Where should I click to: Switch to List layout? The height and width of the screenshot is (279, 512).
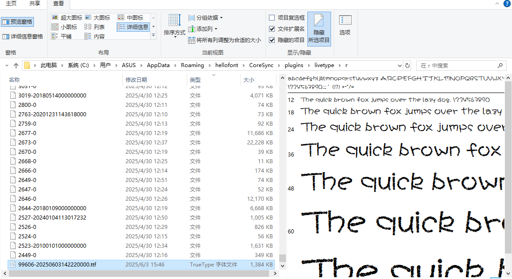coord(95,27)
